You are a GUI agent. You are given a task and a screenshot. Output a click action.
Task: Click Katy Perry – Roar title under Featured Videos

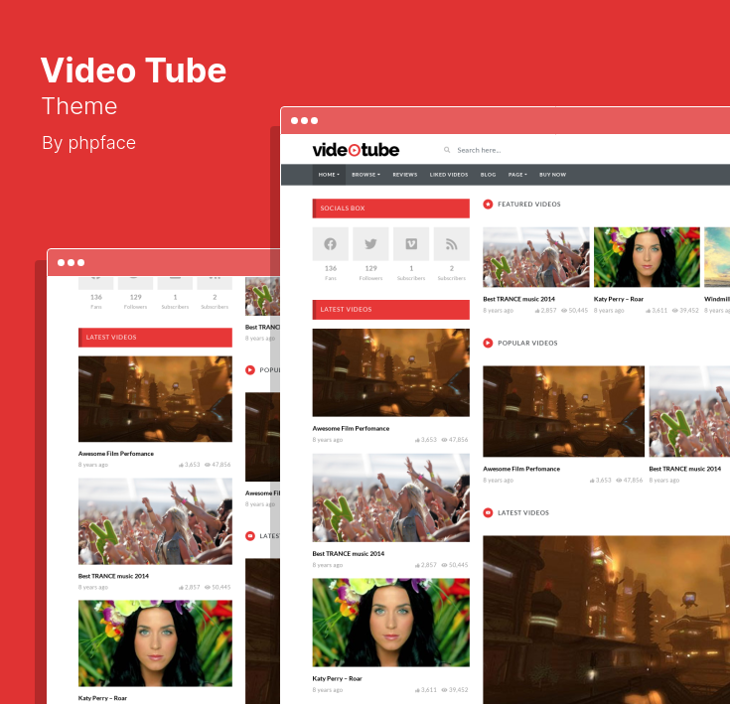[618, 299]
